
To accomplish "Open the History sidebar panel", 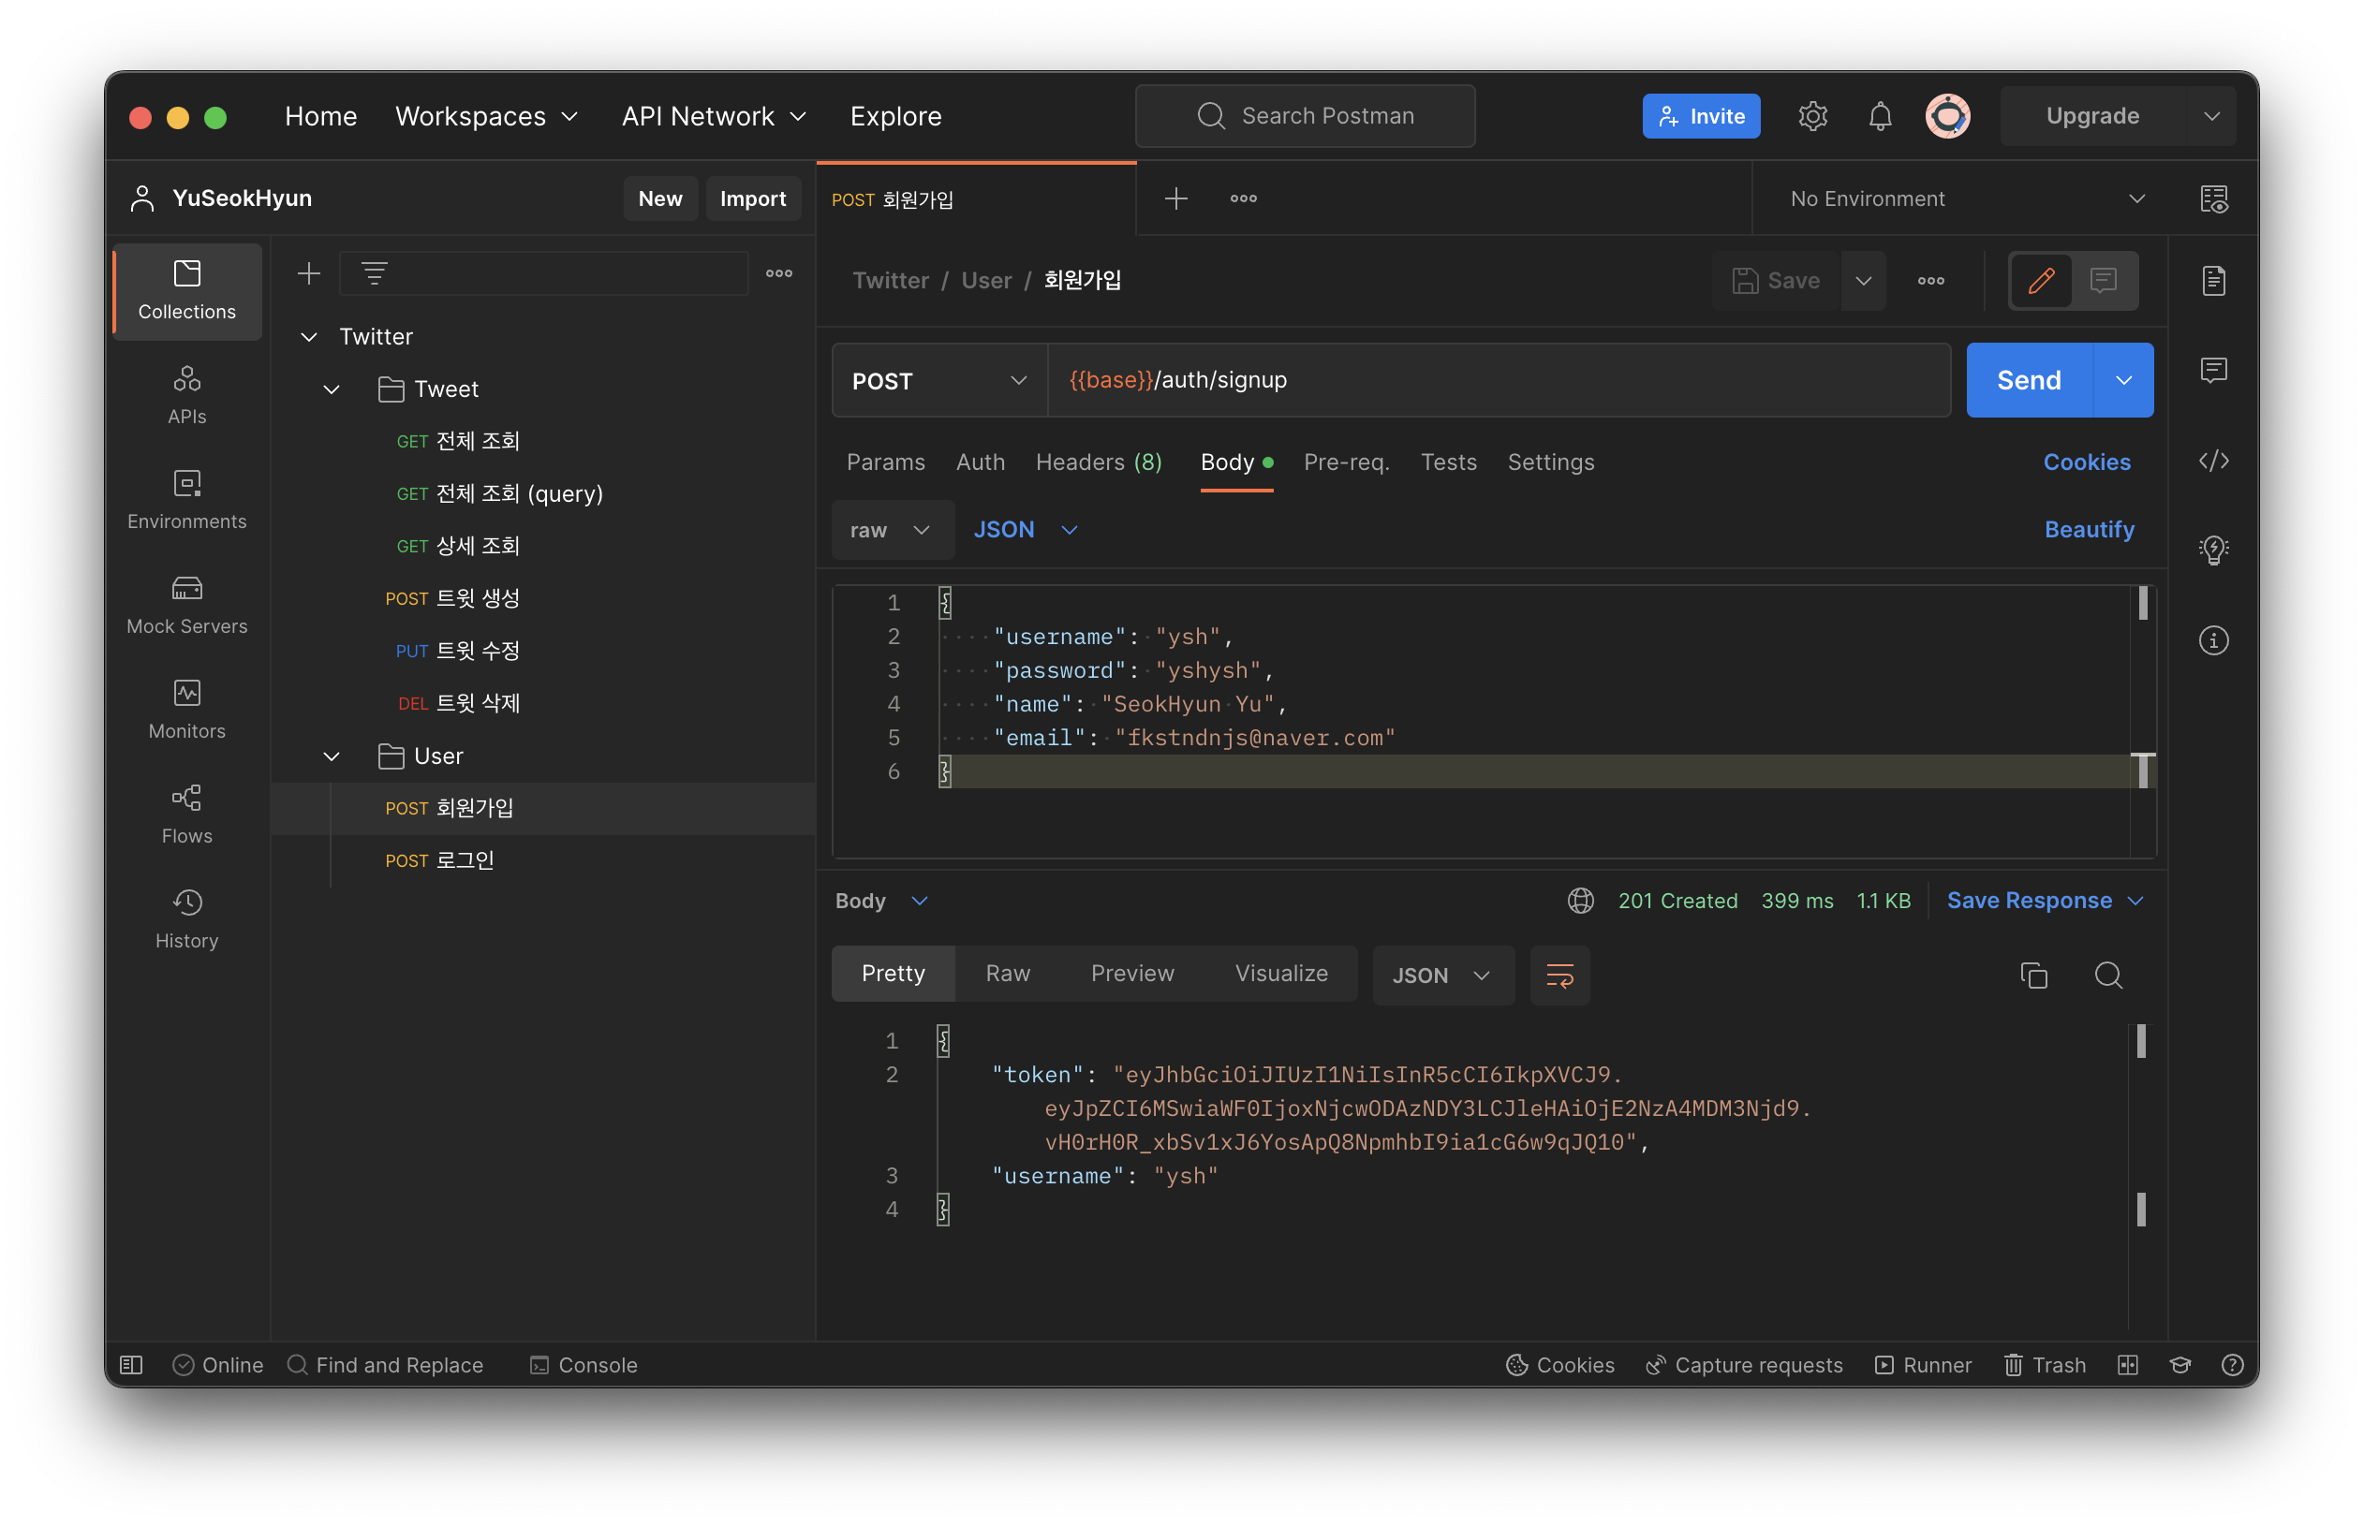I will [186, 920].
